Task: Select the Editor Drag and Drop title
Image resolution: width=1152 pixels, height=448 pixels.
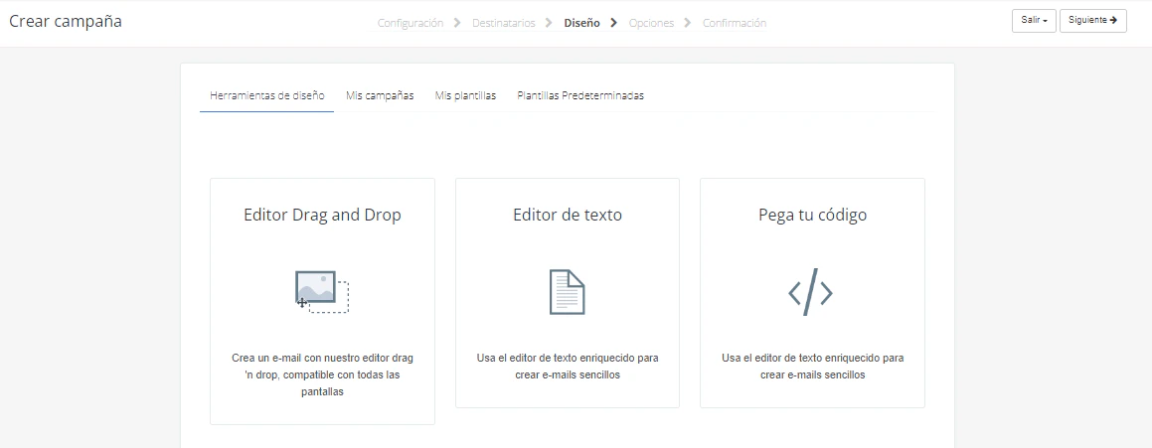Action: (x=322, y=215)
